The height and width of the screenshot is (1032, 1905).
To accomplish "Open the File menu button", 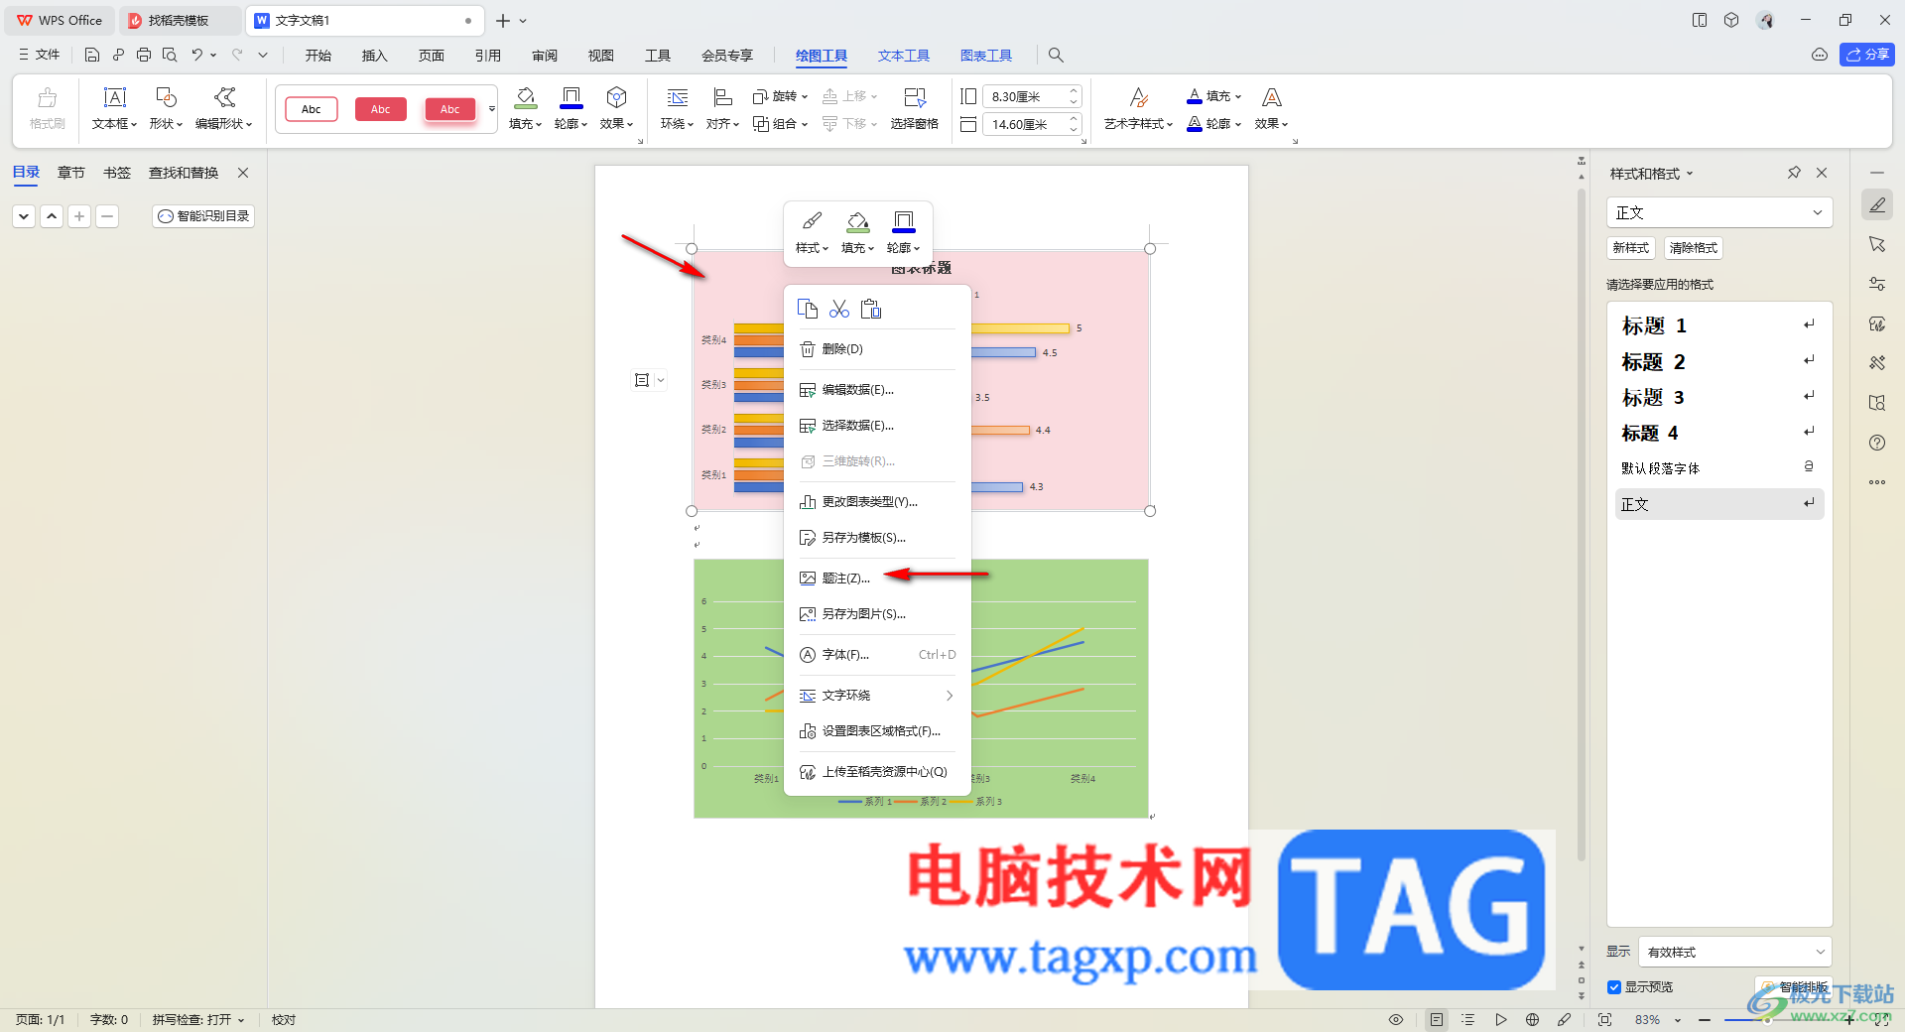I will [x=40, y=55].
